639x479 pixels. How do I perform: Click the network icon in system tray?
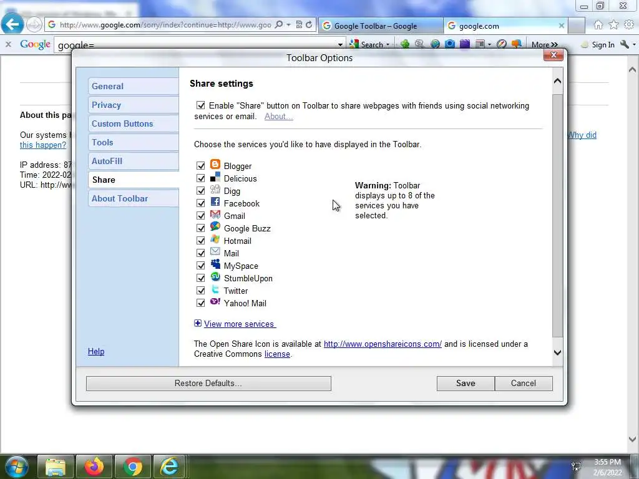point(576,467)
